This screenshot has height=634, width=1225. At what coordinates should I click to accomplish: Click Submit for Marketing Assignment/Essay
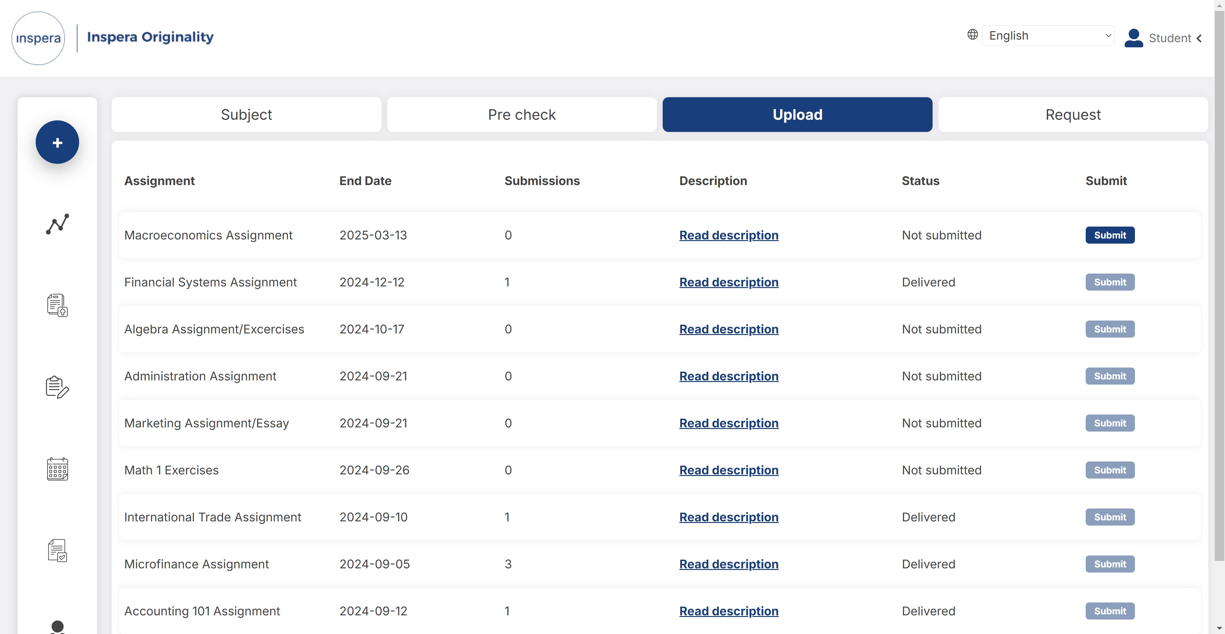coord(1110,423)
